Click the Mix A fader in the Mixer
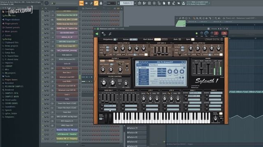The image size is (263, 147). click(x=196, y=68)
